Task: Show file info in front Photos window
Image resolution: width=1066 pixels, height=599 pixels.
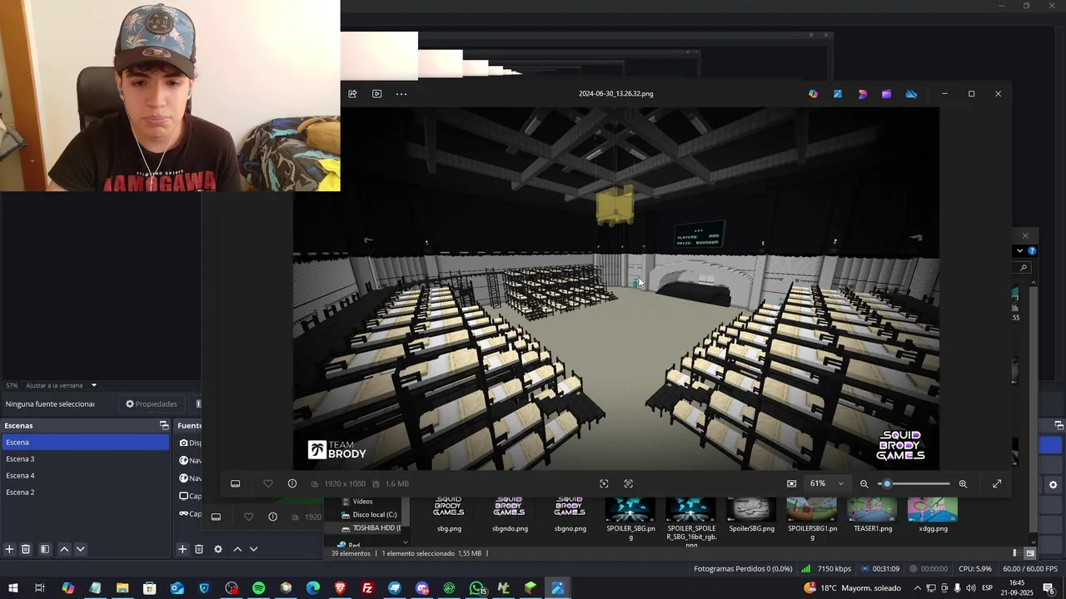Action: pyautogui.click(x=292, y=483)
